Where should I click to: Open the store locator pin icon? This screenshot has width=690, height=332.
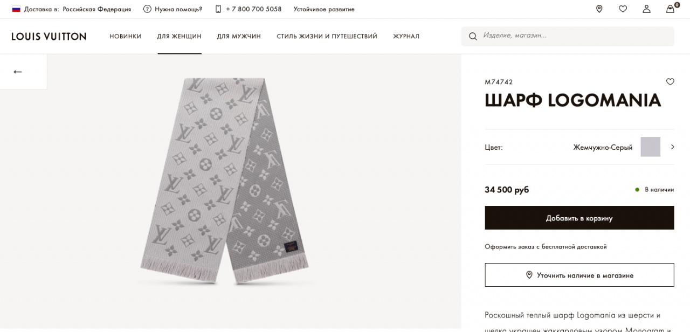pyautogui.click(x=599, y=9)
